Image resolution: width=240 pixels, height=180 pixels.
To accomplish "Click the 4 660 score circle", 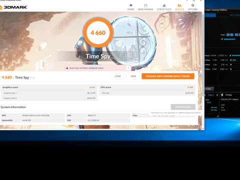I will 98,32.
